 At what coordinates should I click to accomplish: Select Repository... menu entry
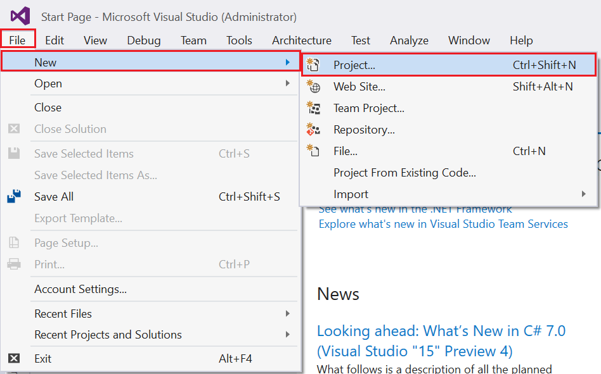449,129
